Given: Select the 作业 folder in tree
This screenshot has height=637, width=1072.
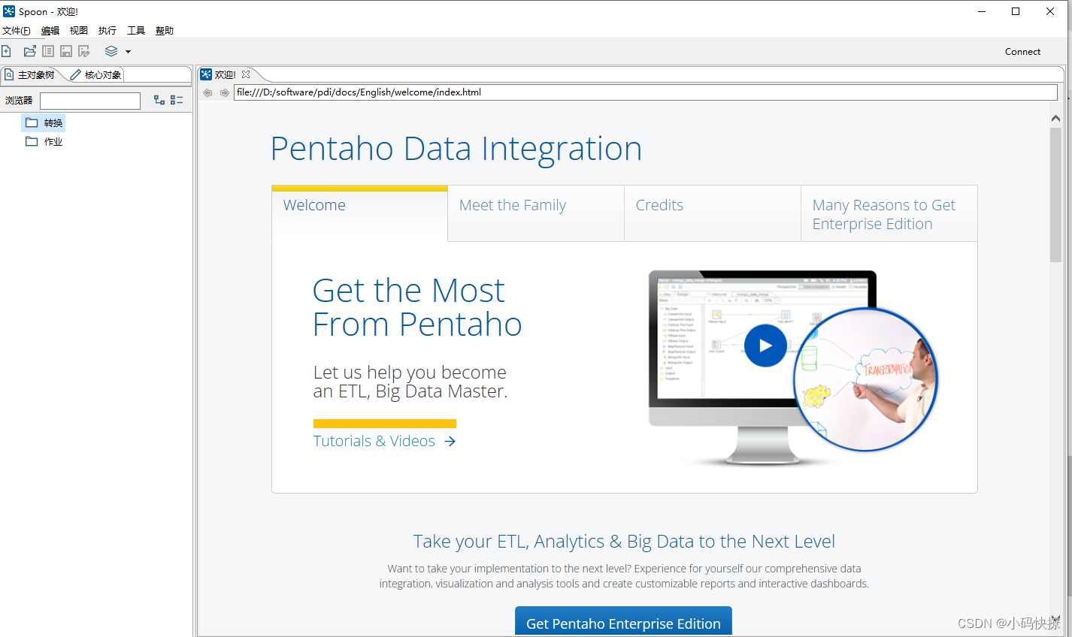Looking at the screenshot, I should pos(44,141).
